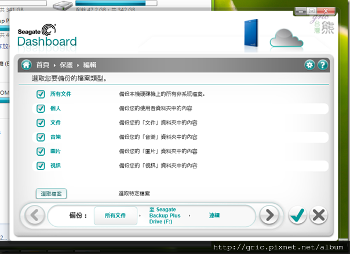This screenshot has width=350, height=254.
Task: Click the 備份本機硬碟機上的所有非系統檔案 description
Action: click(162, 94)
